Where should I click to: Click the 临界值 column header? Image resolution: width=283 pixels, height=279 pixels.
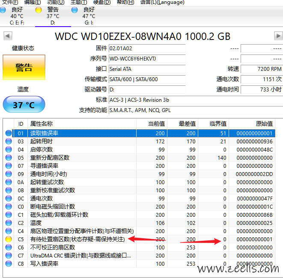point(214,124)
